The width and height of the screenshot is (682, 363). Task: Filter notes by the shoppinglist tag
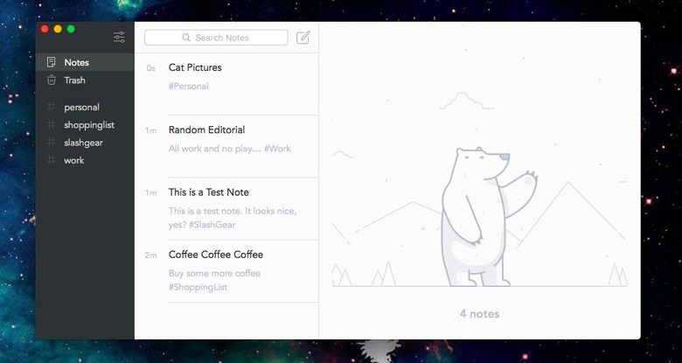click(x=85, y=125)
